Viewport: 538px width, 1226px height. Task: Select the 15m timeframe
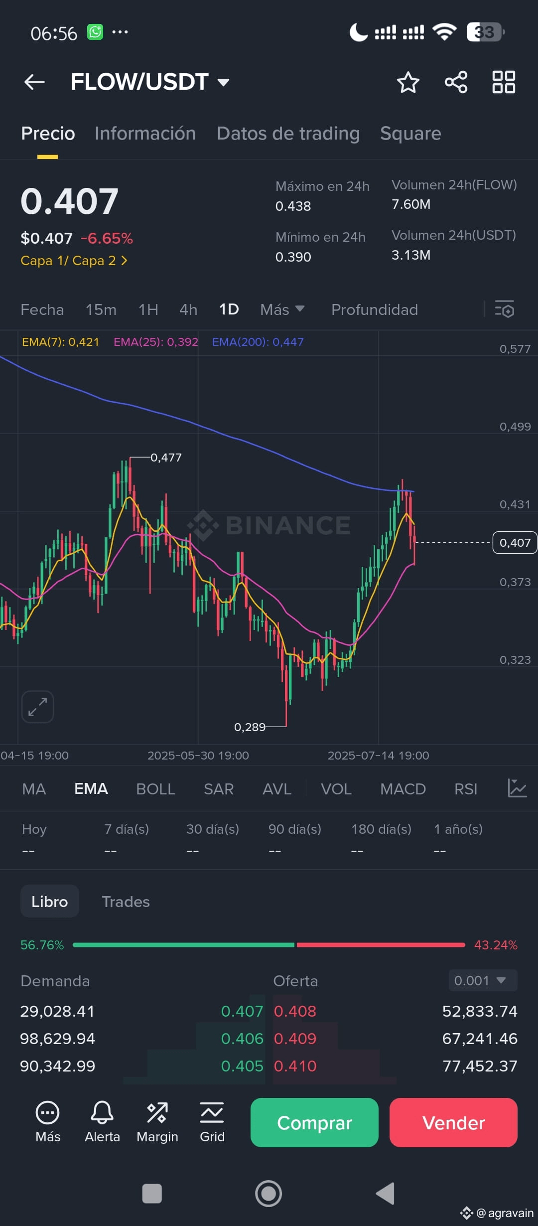pyautogui.click(x=101, y=309)
